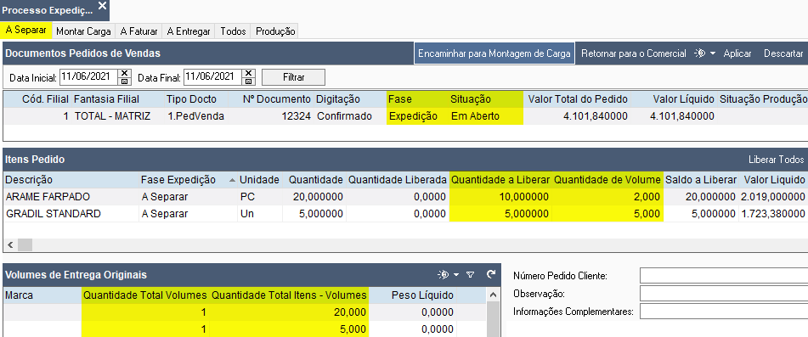Click the sort arrow beside Fase Expedição

tap(232, 180)
